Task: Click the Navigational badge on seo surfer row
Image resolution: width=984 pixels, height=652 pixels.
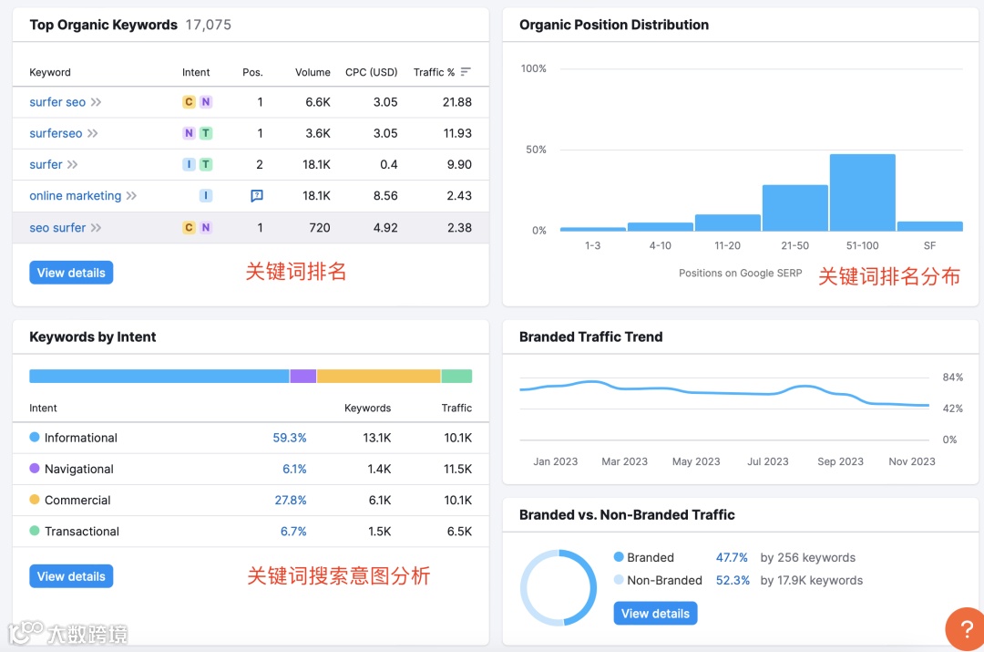Action: (206, 227)
